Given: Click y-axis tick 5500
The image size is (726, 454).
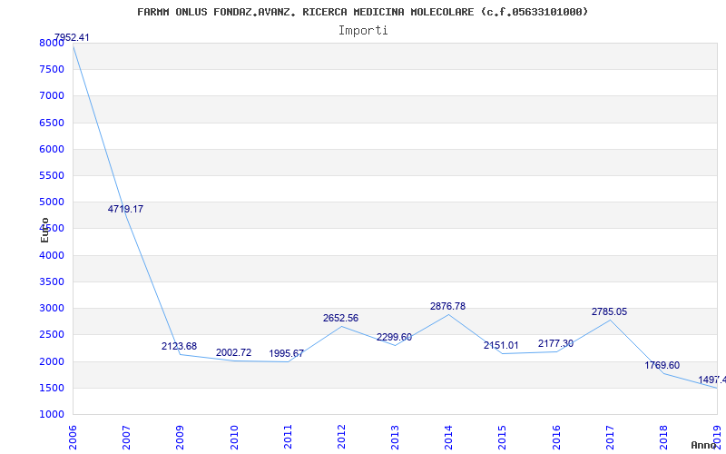Looking at the screenshot, I should tap(52, 175).
